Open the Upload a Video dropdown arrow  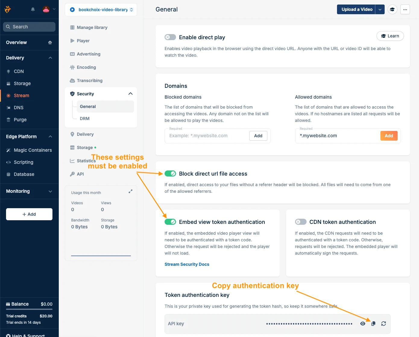pyautogui.click(x=380, y=9)
